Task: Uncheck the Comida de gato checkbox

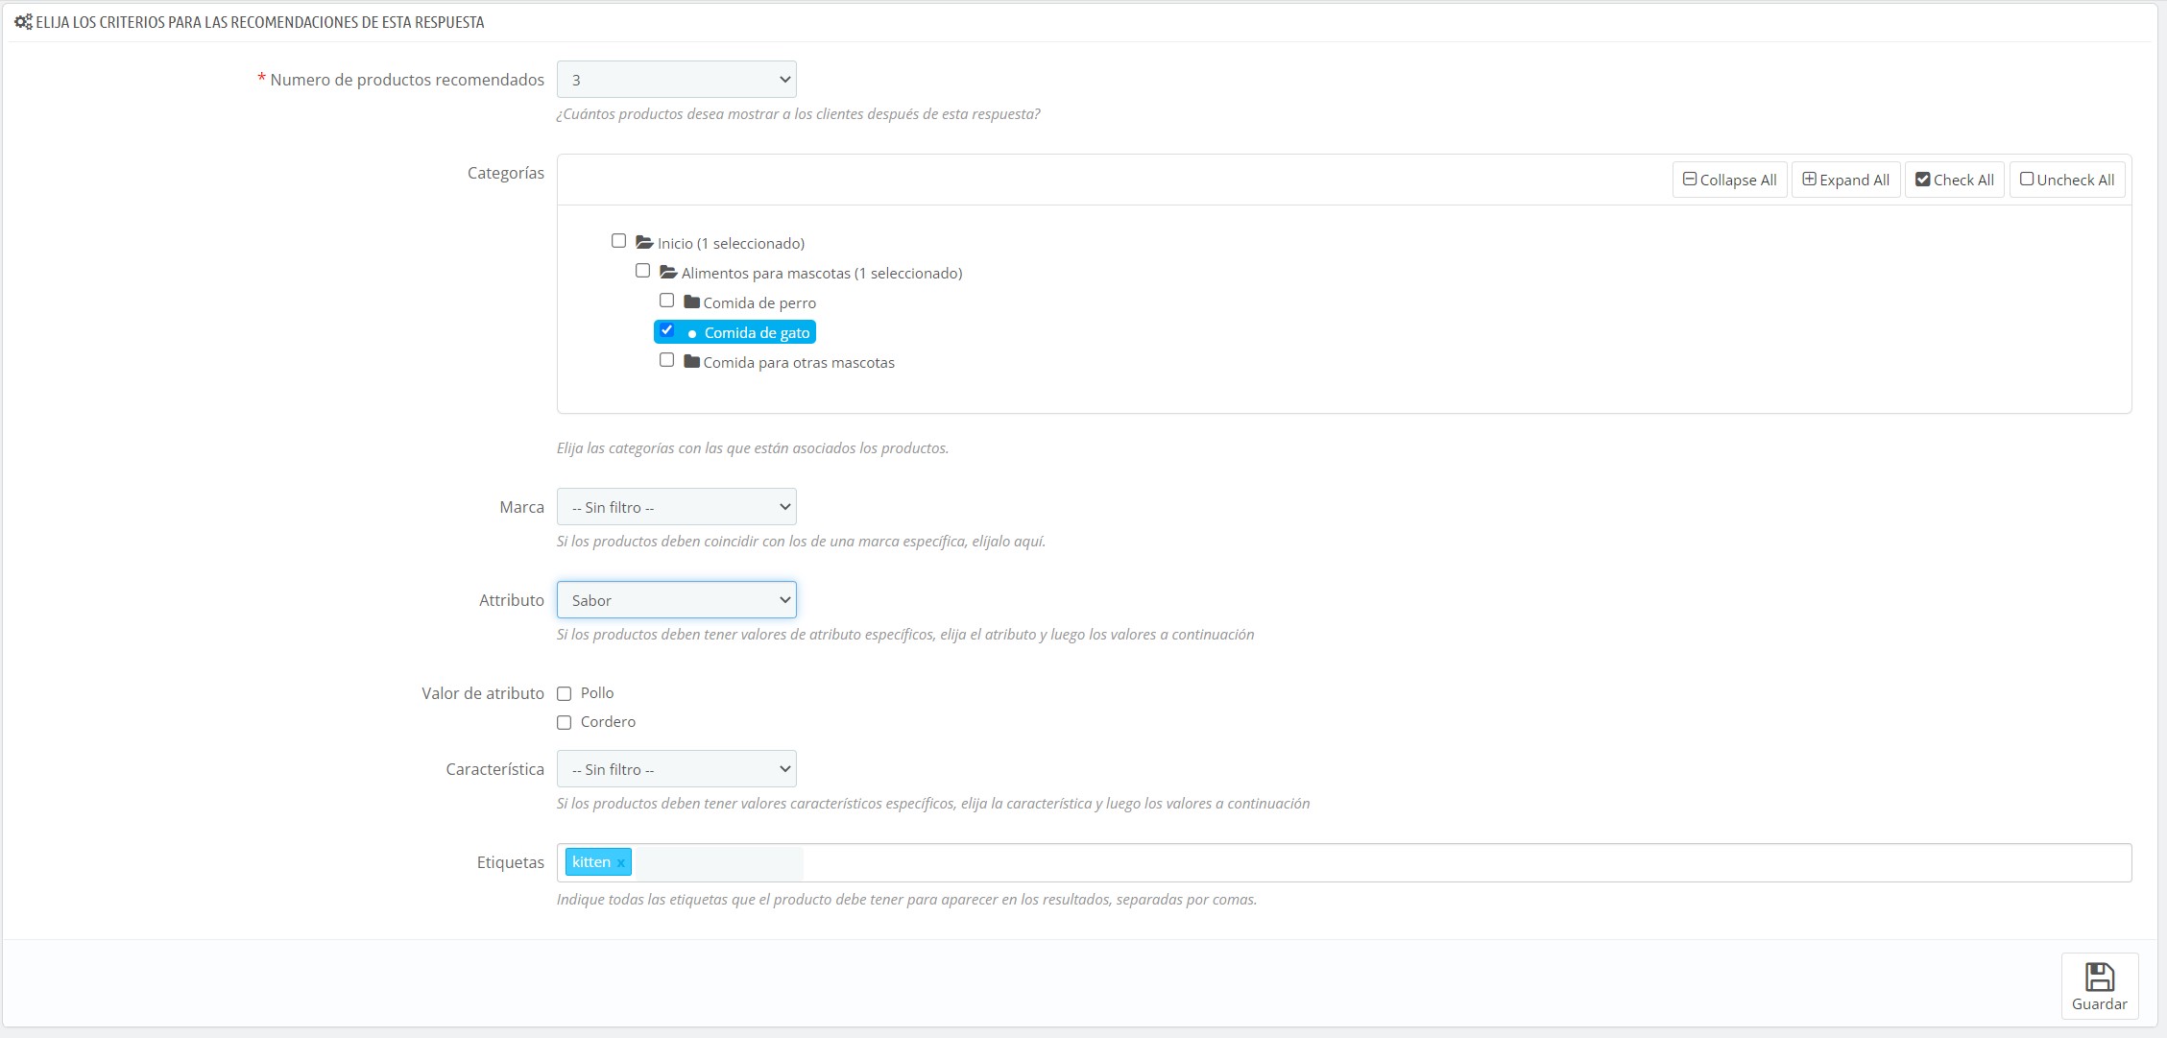Action: [x=666, y=330]
